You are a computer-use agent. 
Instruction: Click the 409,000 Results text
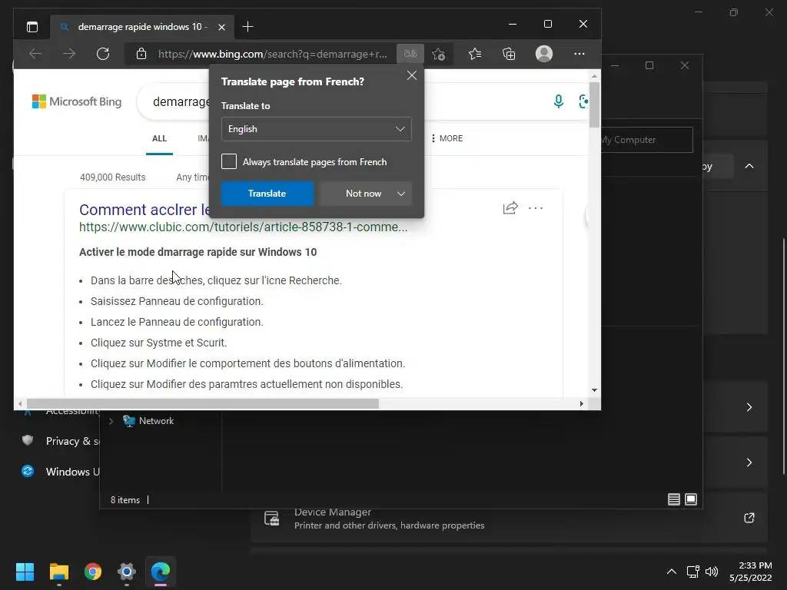pyautogui.click(x=112, y=177)
